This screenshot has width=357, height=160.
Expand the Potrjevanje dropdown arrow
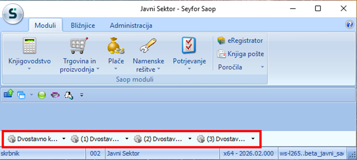point(190,68)
